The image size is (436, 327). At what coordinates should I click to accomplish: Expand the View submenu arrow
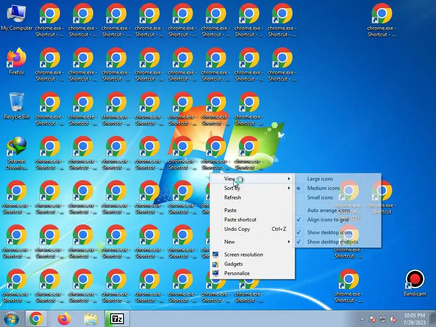(x=289, y=179)
